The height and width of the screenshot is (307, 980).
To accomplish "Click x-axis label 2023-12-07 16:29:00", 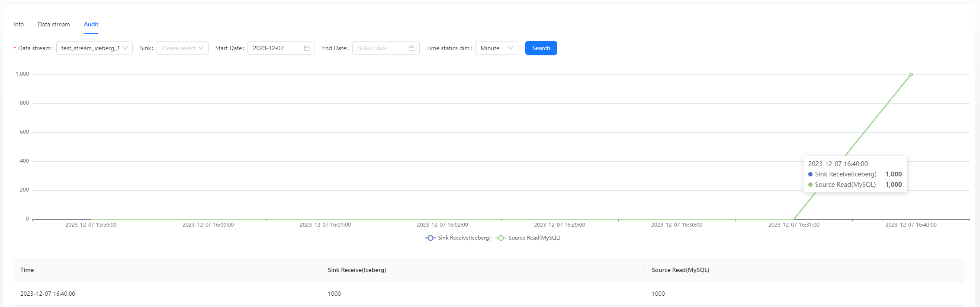I will coord(559,225).
